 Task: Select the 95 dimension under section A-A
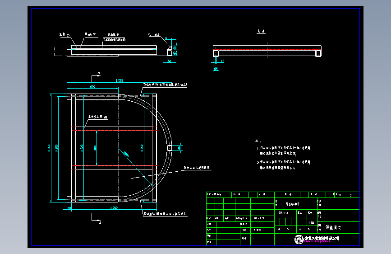tap(216, 69)
